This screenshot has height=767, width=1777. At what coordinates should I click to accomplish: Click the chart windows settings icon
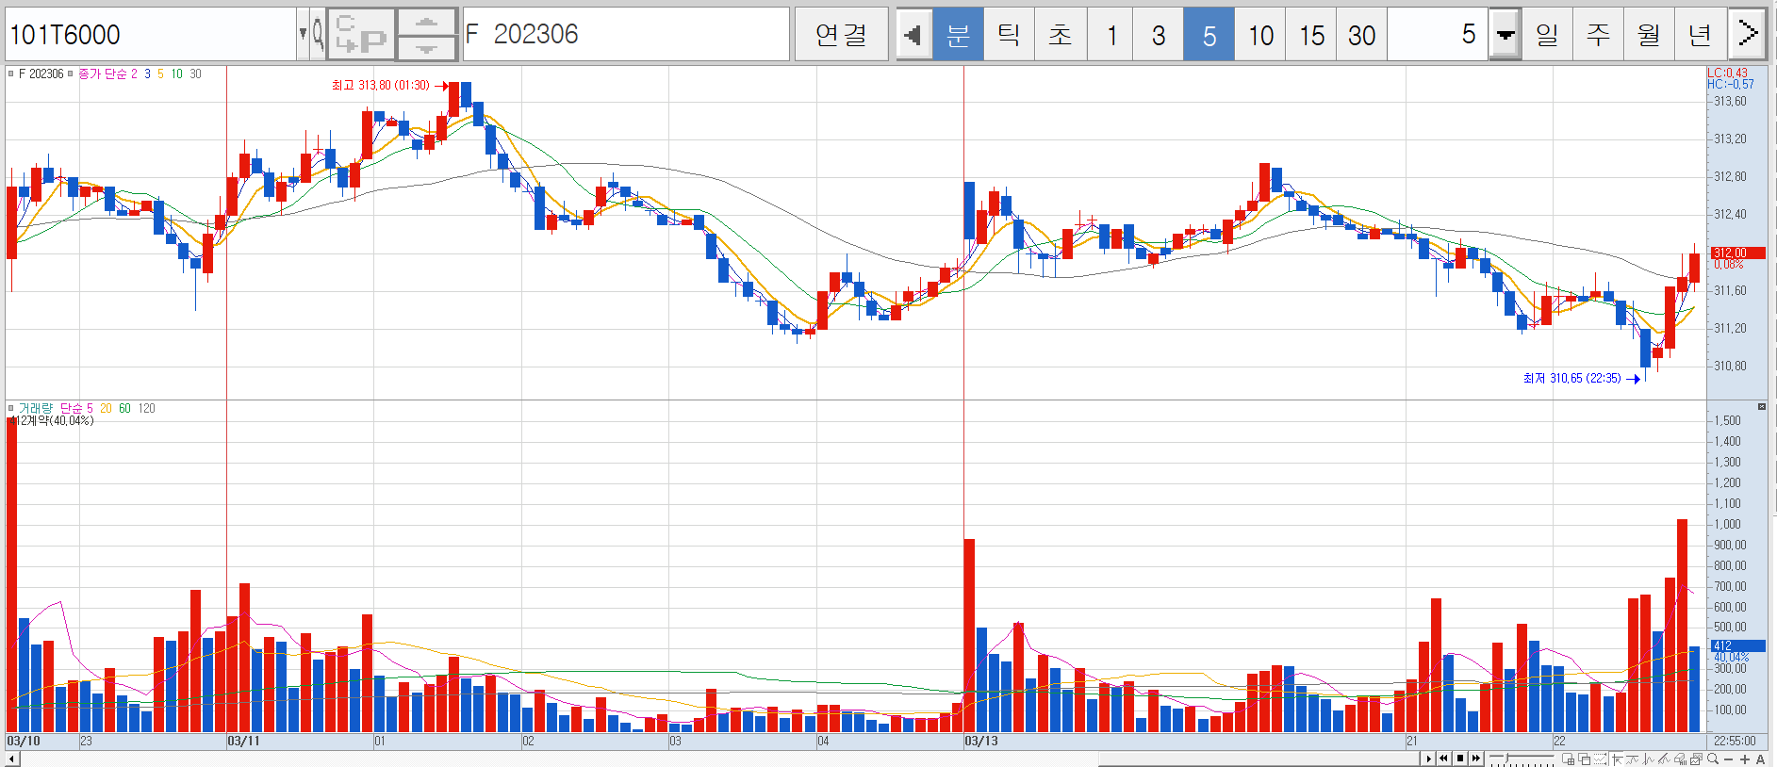click(x=1696, y=759)
